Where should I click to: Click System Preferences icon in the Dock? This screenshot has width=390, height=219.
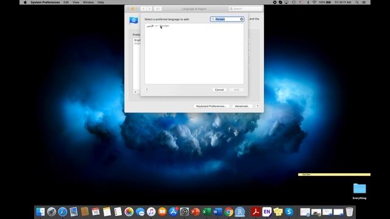[x=184, y=212]
